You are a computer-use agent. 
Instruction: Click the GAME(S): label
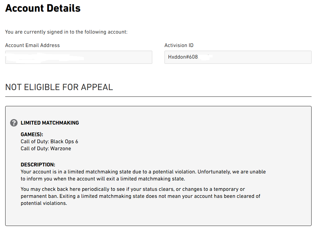[x=32, y=134]
